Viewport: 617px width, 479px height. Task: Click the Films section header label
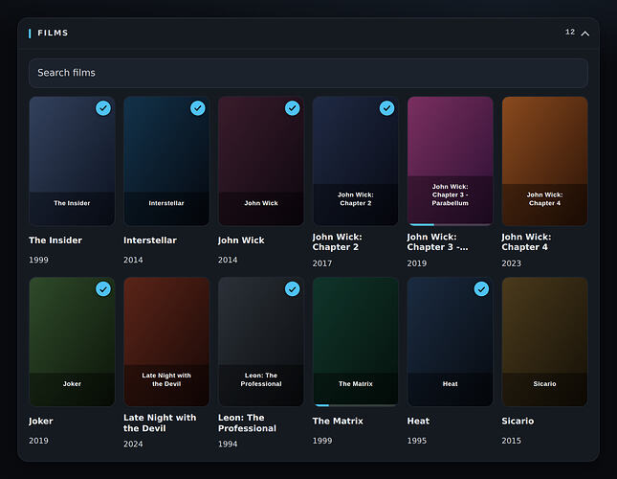click(x=53, y=34)
